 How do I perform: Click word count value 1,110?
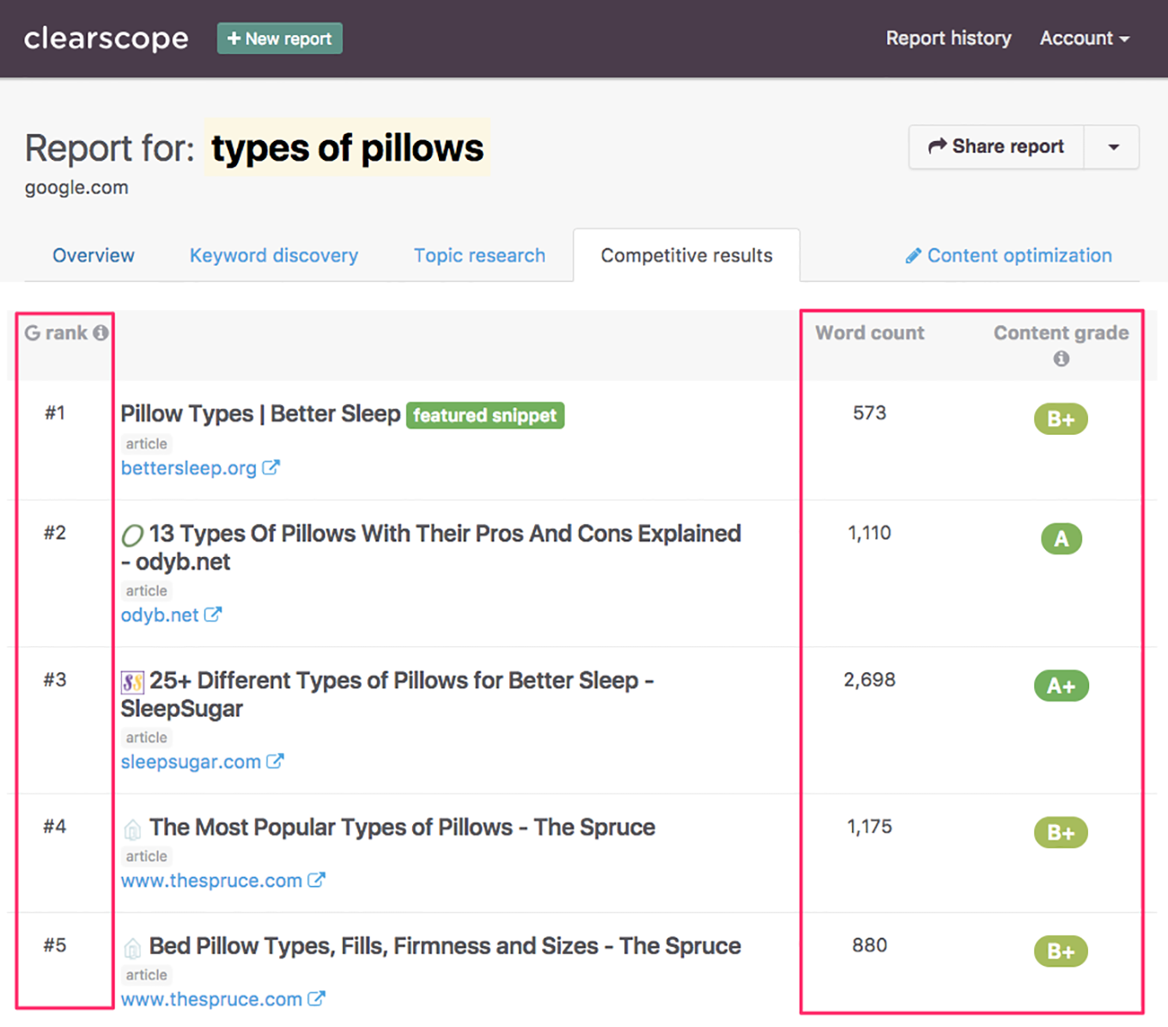tap(869, 533)
